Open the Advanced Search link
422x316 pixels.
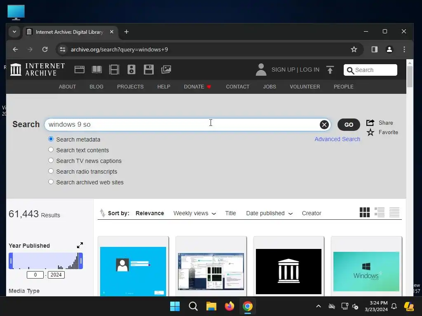pyautogui.click(x=337, y=139)
